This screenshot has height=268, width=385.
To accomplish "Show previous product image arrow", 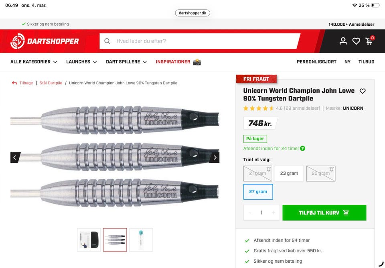I will pos(15,158).
